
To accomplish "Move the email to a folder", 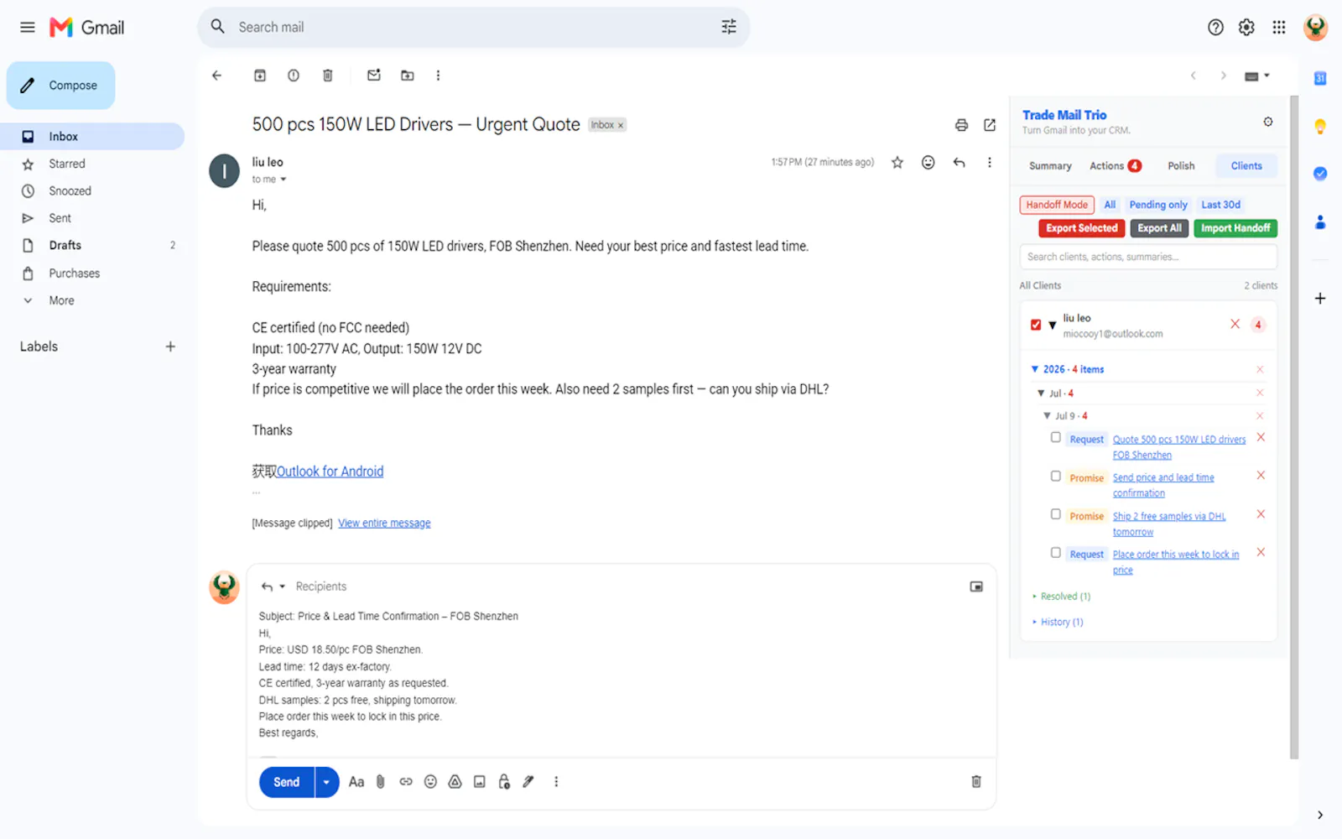I will [408, 76].
